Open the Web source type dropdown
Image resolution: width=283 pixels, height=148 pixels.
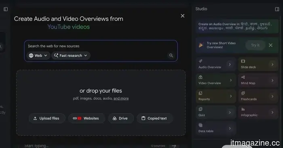pyautogui.click(x=38, y=55)
